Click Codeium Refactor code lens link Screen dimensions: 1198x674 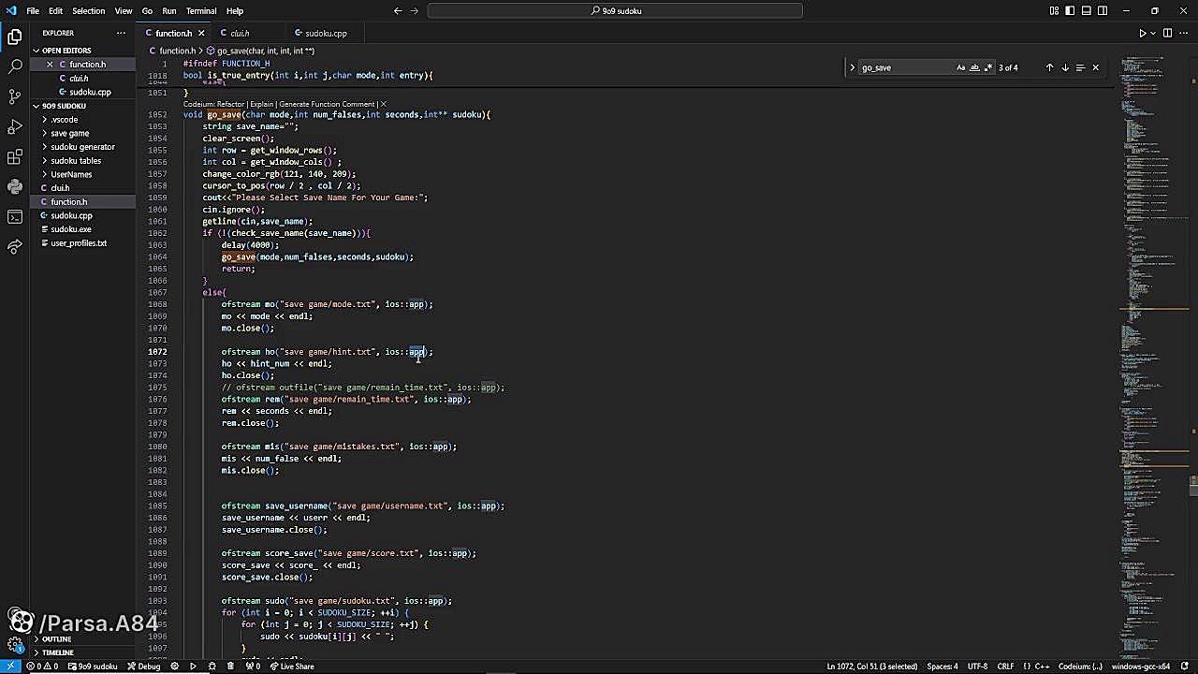(x=230, y=104)
